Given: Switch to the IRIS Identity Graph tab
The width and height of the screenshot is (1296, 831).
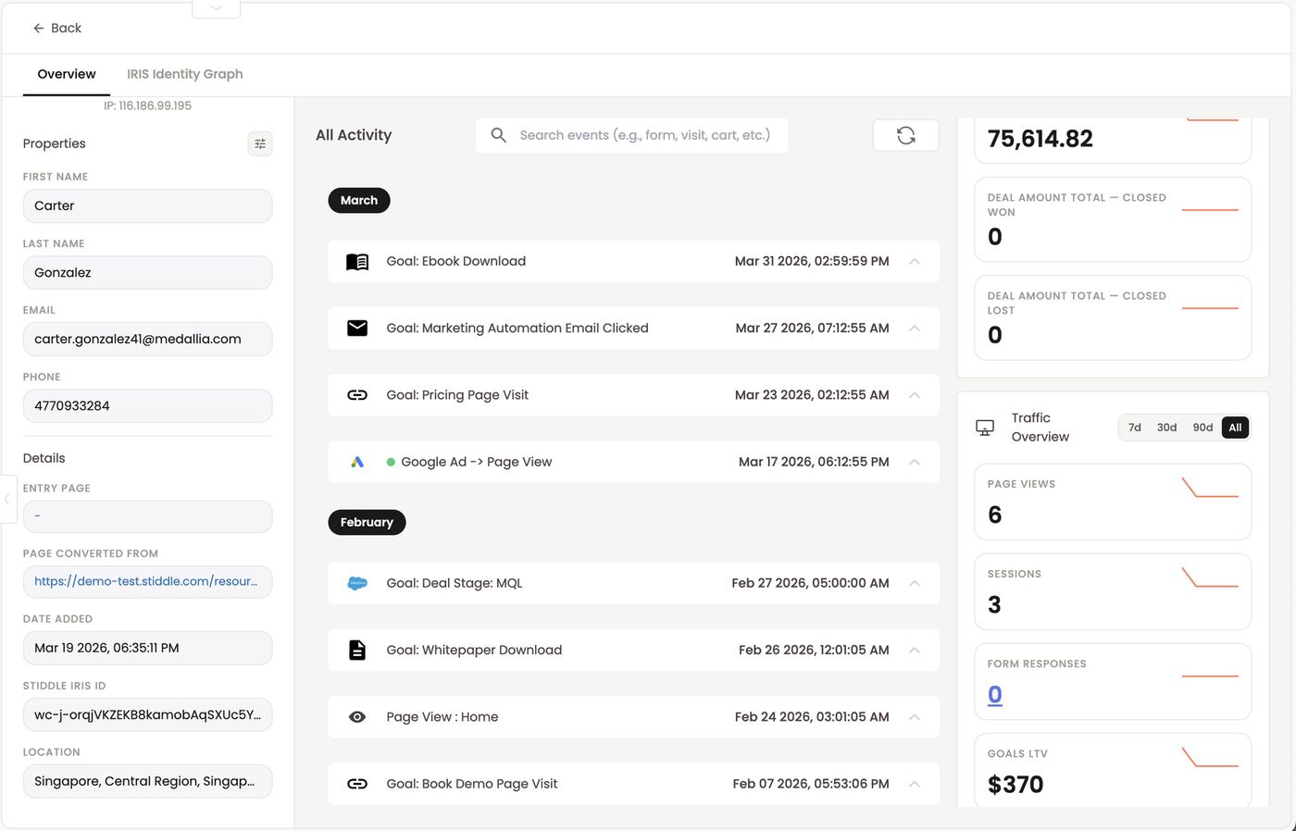Looking at the screenshot, I should click(185, 74).
